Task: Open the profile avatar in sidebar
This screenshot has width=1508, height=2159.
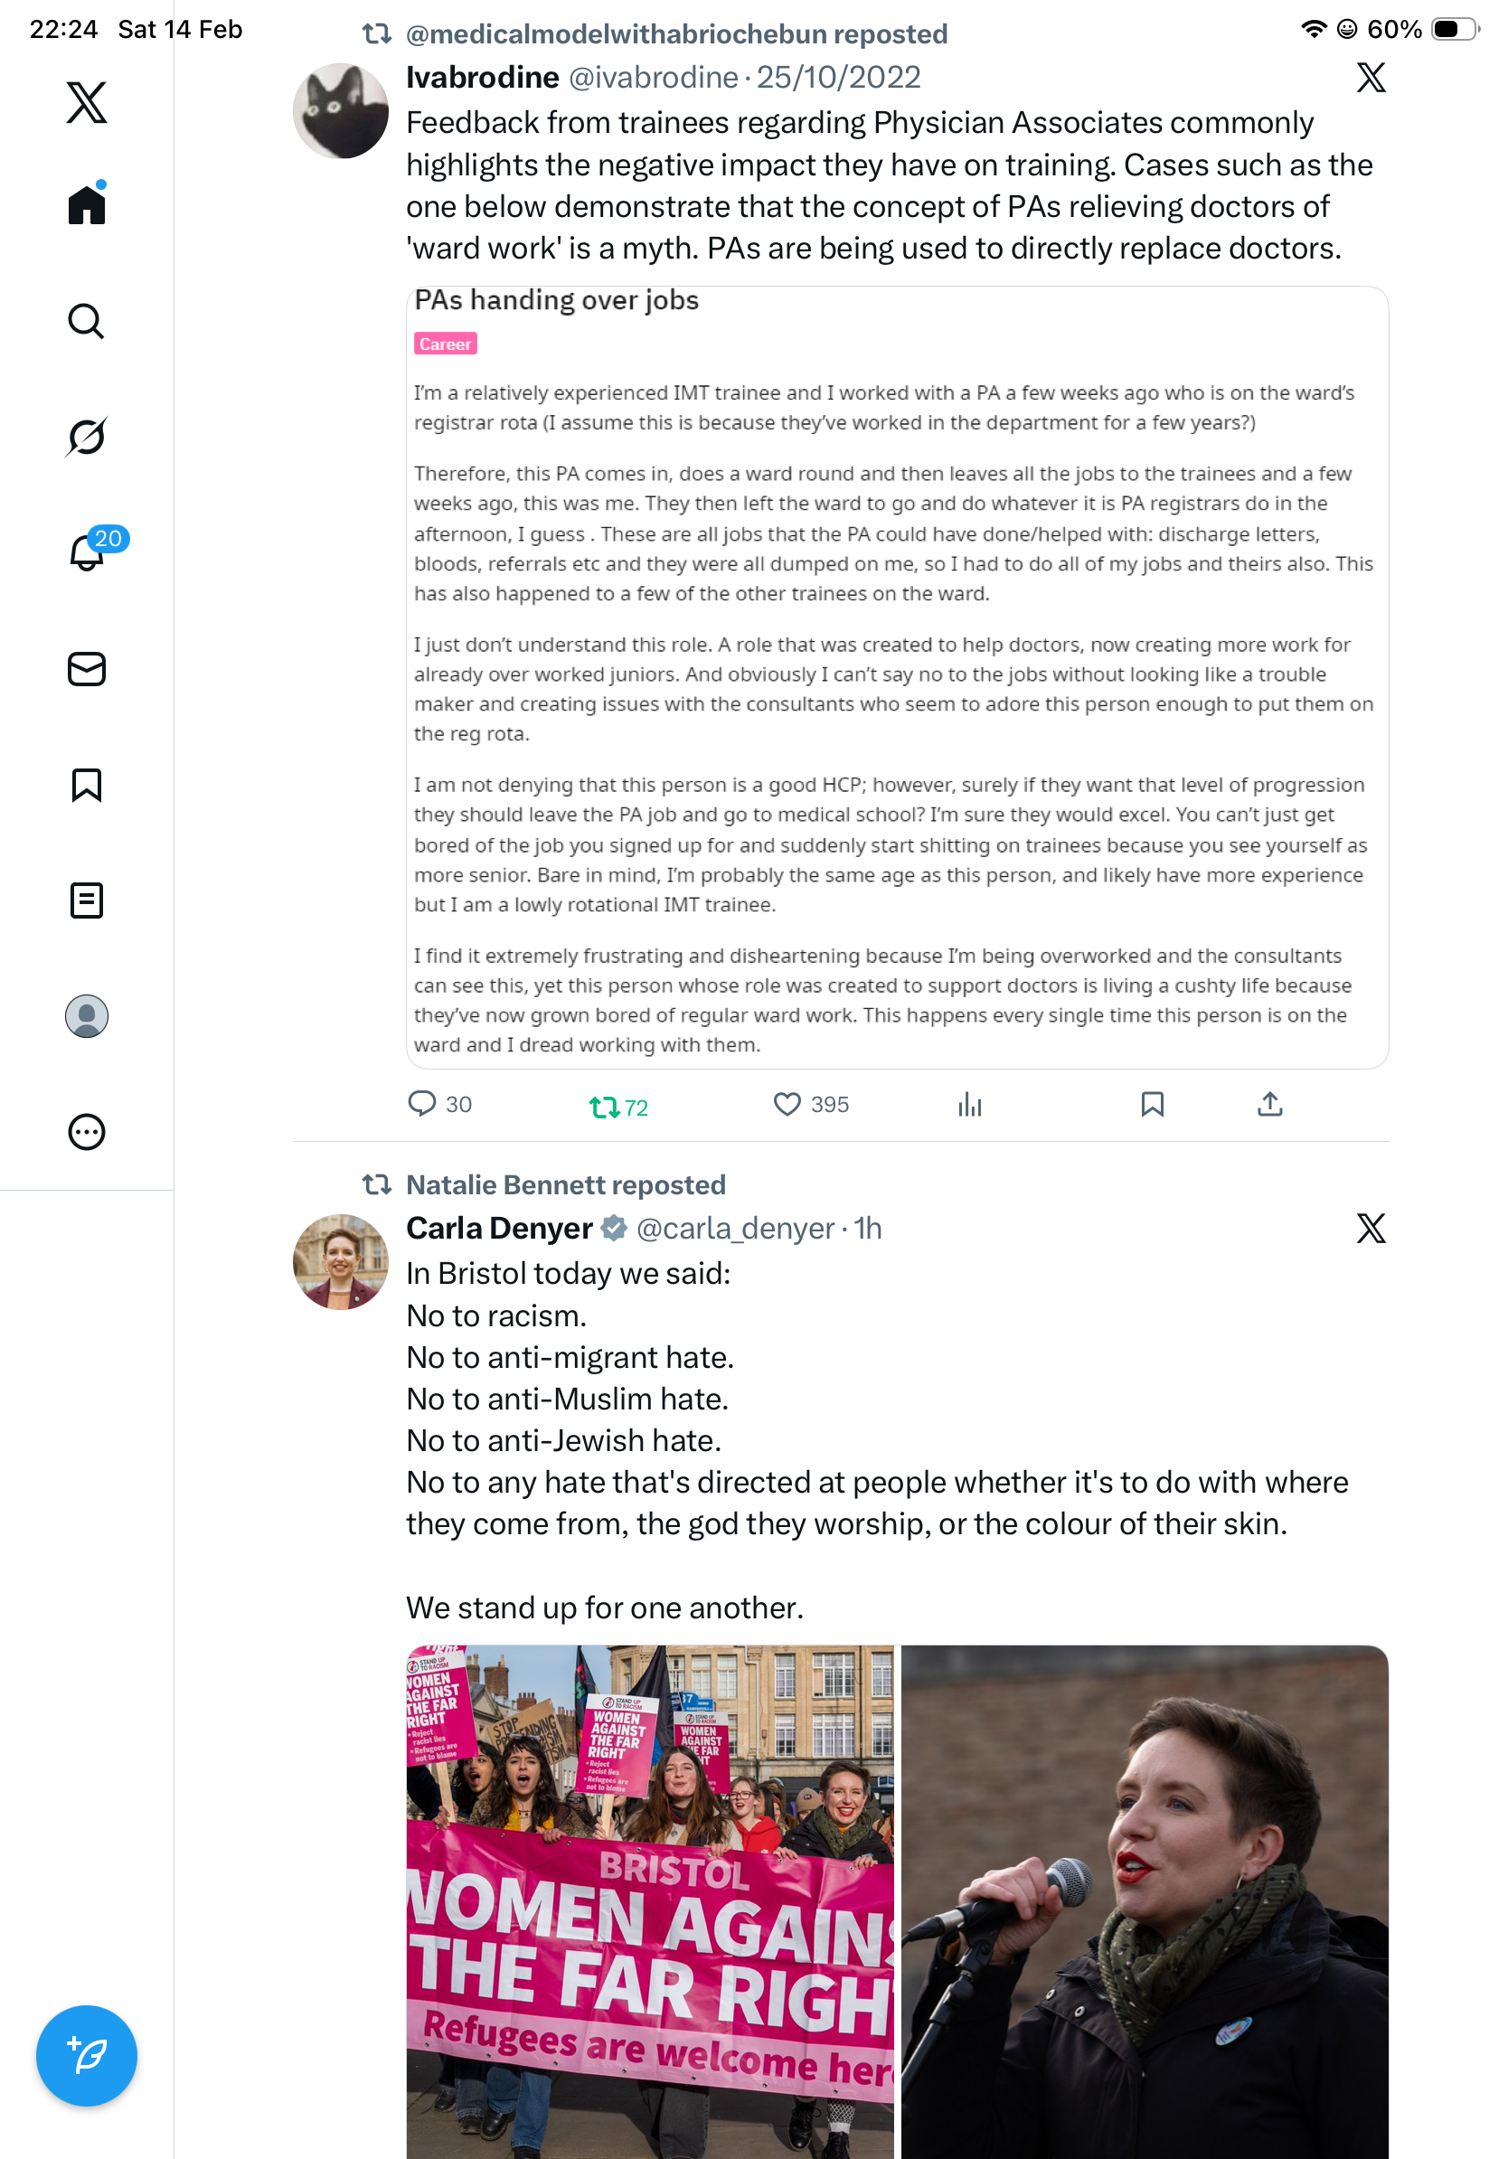Action: point(87,1015)
